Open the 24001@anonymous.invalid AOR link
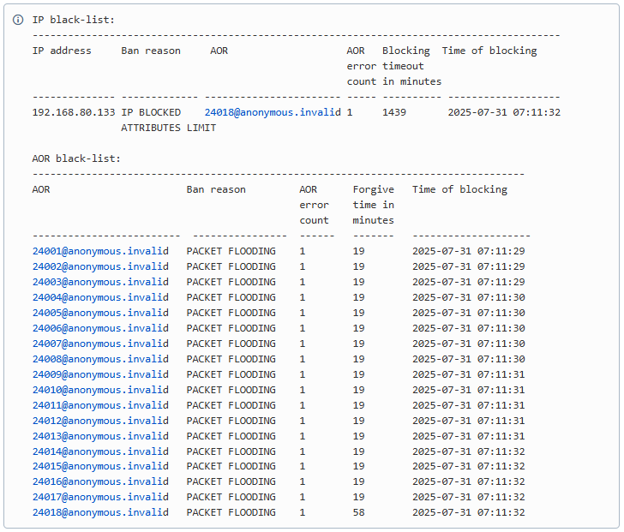Viewport: 624px width, 532px height. 100,251
